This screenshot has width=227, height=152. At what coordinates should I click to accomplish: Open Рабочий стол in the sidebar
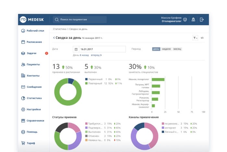[35, 31]
